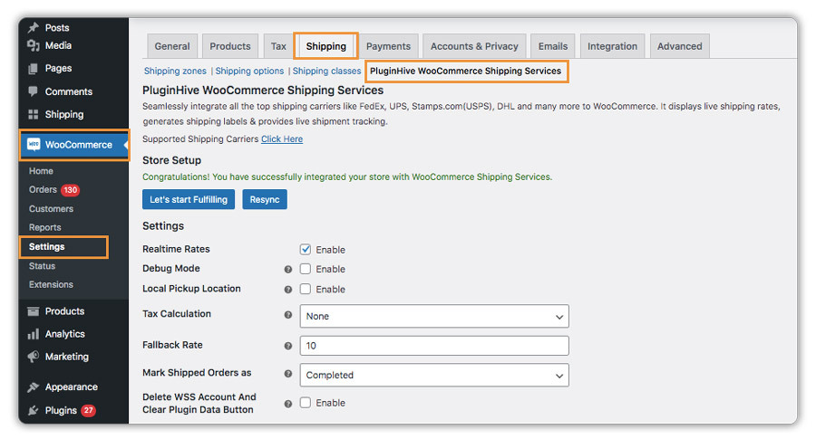Click the Mark Shipped Orders help icon
This screenshot has width=816, height=439.
tap(287, 373)
